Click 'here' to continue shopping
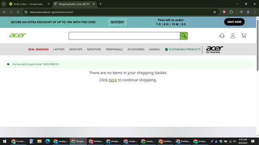 pos(113,80)
